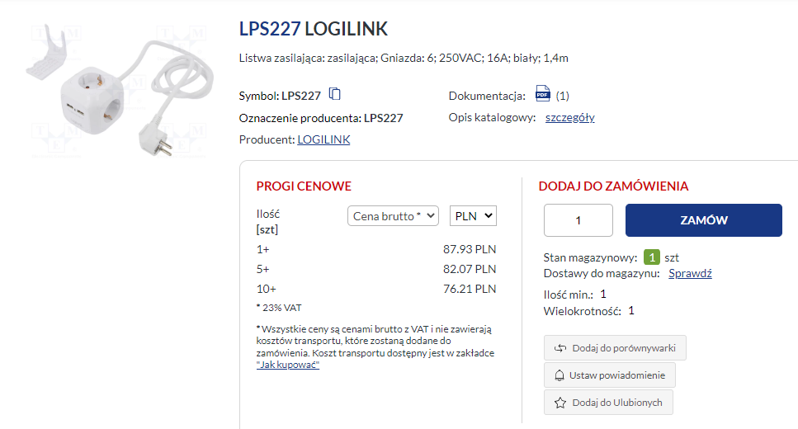The height and width of the screenshot is (429, 798).
Task: Click the LPS227 LOGILINK product title
Action: click(313, 30)
